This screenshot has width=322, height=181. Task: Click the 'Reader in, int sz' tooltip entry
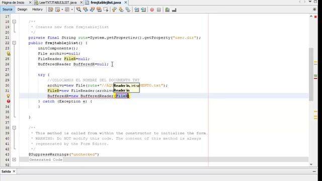(x=126, y=85)
